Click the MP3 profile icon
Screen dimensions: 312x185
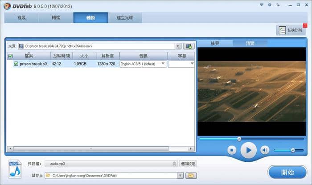point(15,169)
